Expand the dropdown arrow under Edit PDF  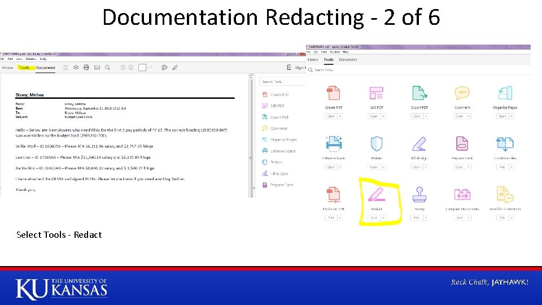tap(383, 116)
